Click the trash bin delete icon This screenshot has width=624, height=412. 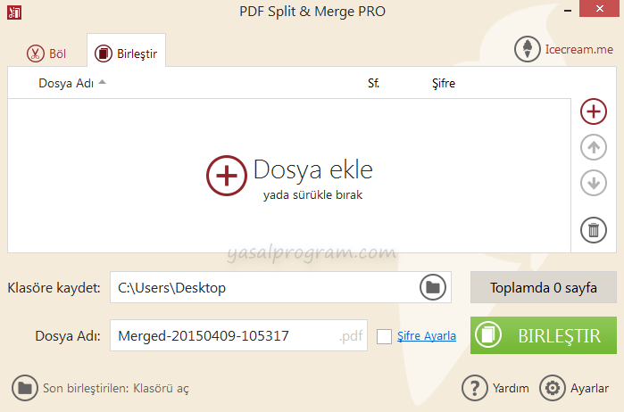point(593,230)
